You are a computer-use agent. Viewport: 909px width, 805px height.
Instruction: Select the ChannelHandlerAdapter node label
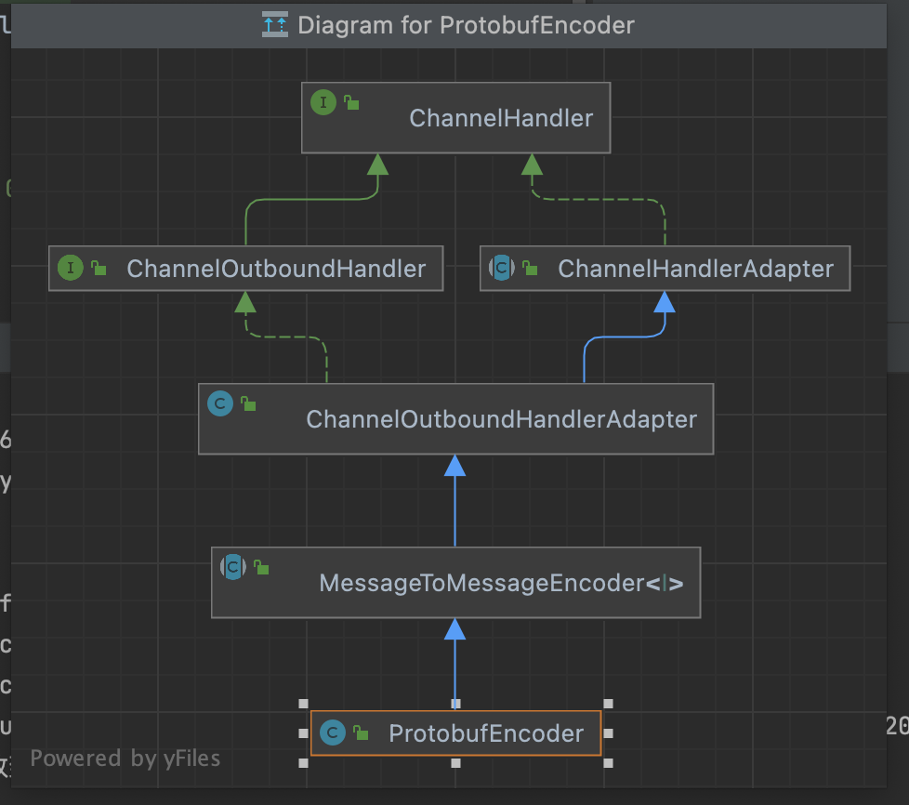[x=695, y=270]
